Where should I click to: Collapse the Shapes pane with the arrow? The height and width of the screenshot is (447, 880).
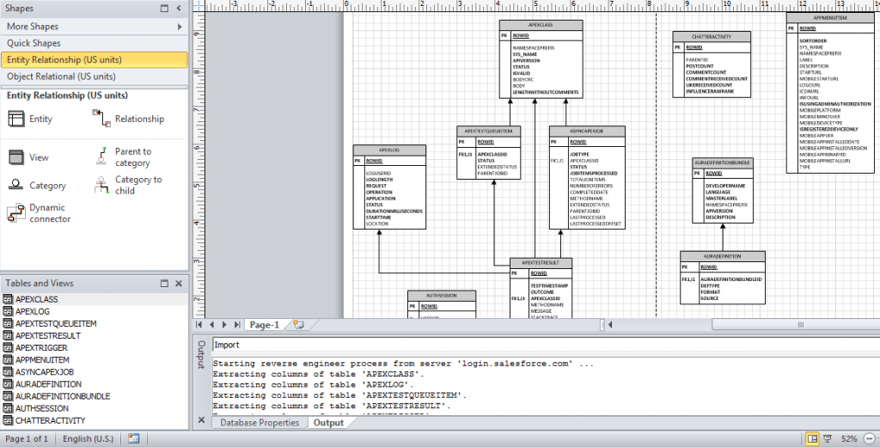[x=179, y=8]
